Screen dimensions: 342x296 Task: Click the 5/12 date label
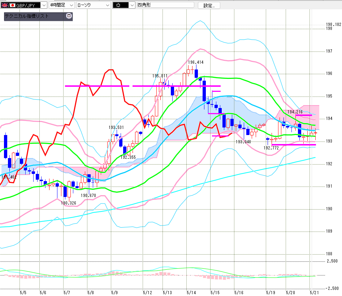(x=147, y=292)
